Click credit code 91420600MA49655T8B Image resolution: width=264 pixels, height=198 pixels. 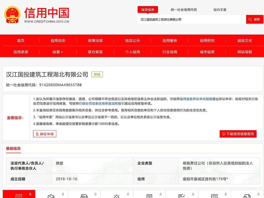point(60,85)
